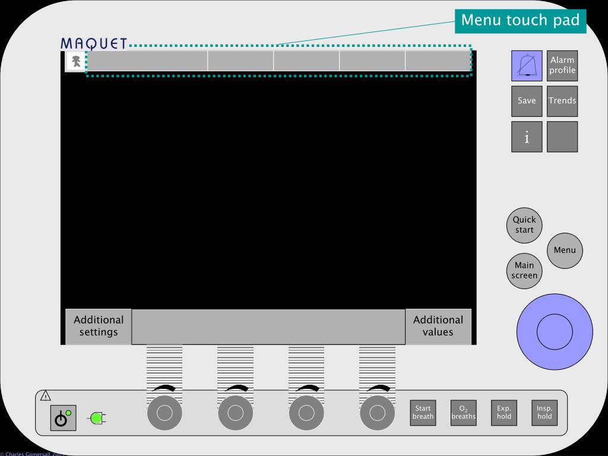Click the patient category icon at top left
The height and width of the screenshot is (456, 608).
75,61
